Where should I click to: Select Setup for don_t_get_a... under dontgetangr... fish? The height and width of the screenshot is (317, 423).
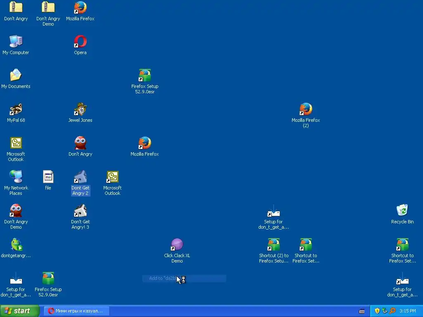16,278
